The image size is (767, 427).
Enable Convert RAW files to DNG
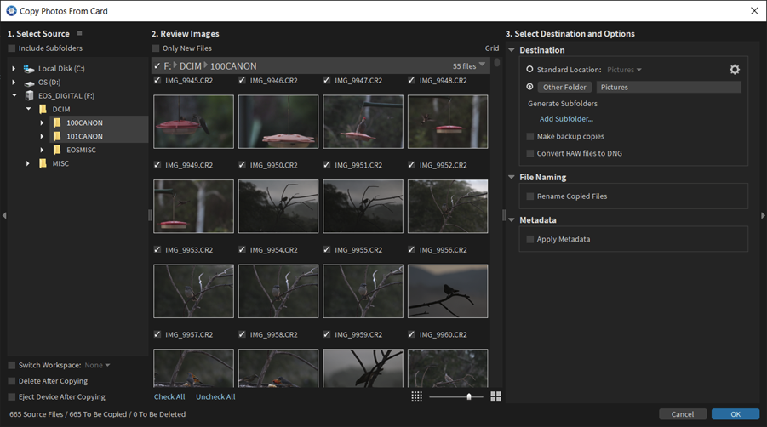pyautogui.click(x=529, y=153)
